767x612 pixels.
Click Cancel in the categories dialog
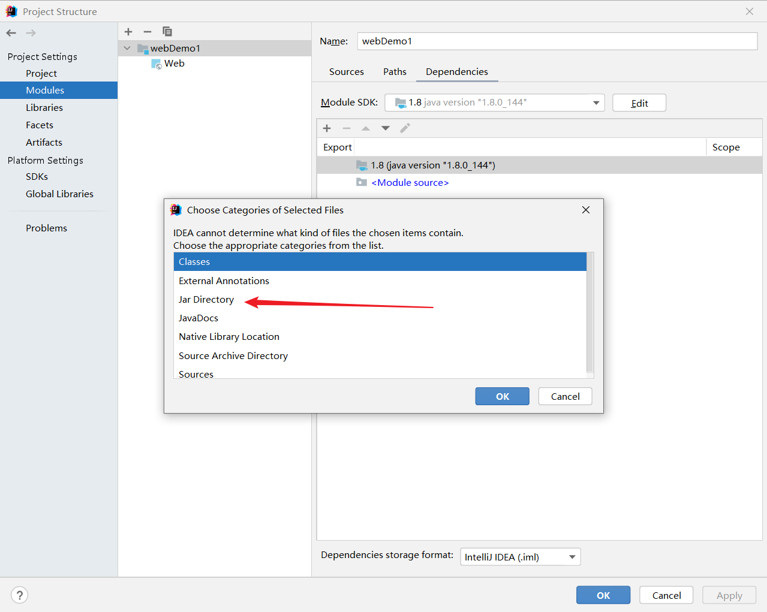coord(565,396)
